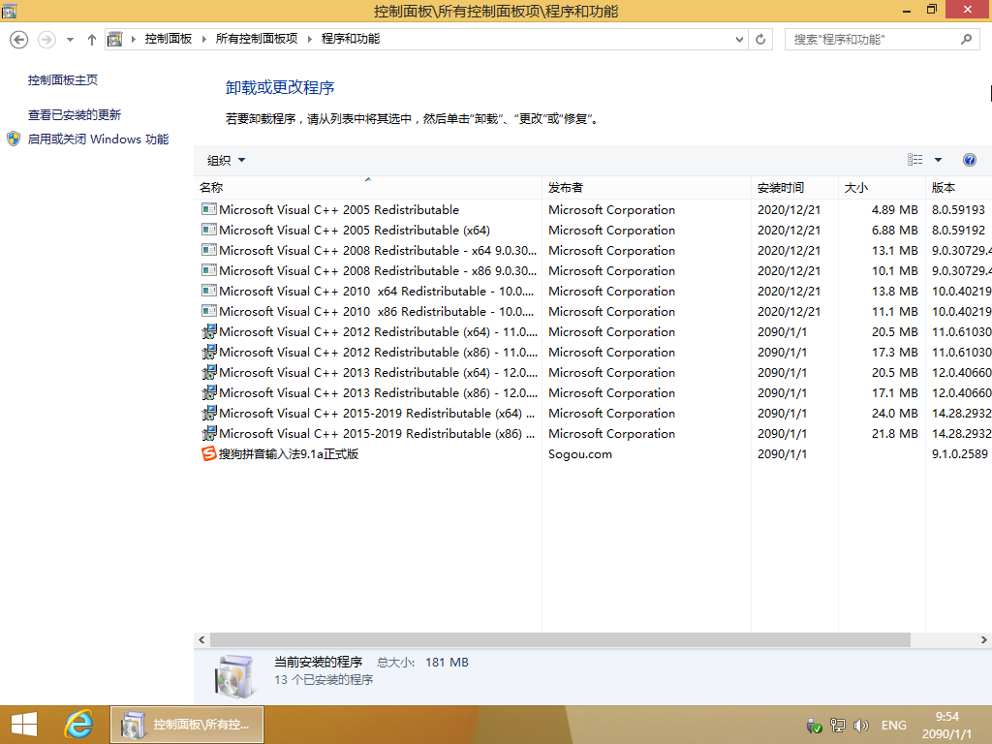Click Microsoft Visual C++ 2005 Redistributable (x64) name
This screenshot has width=992, height=744.
pyautogui.click(x=355, y=231)
